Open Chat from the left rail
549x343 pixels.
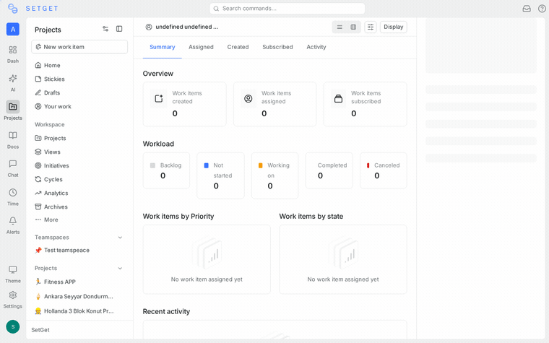coord(12,168)
